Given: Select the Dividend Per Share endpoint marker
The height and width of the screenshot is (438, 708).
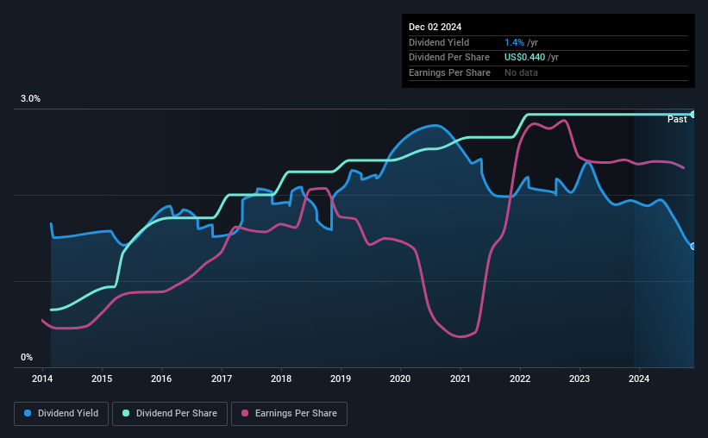Looking at the screenshot, I should point(693,114).
